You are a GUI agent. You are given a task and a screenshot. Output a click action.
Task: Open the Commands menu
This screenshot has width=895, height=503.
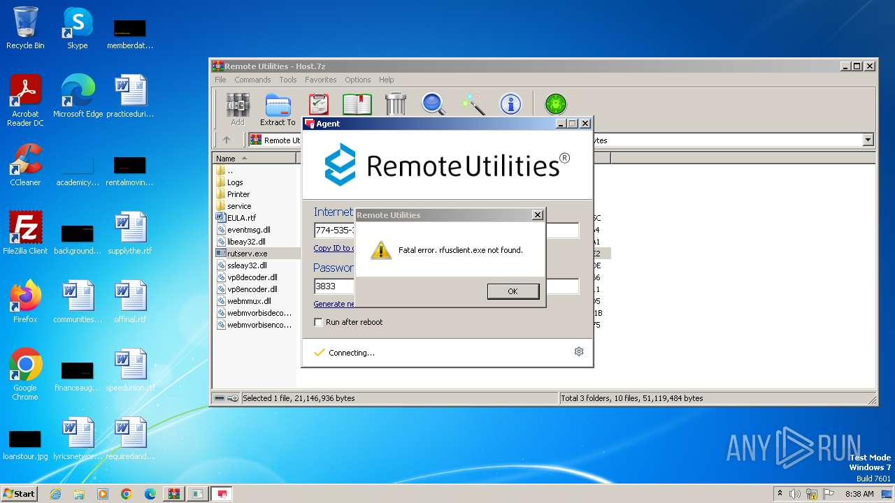click(252, 80)
